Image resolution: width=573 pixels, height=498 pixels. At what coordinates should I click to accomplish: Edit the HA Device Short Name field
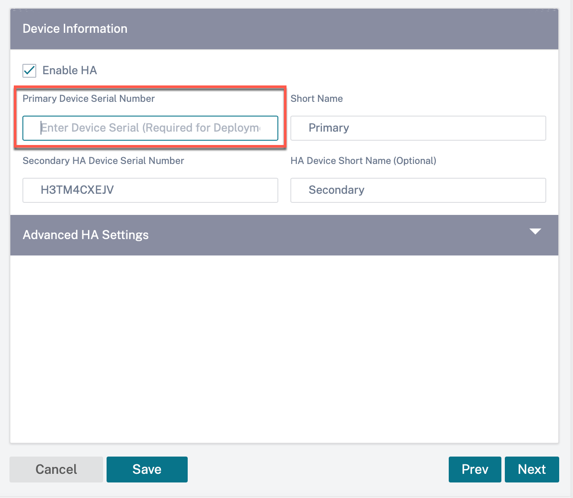coord(418,190)
